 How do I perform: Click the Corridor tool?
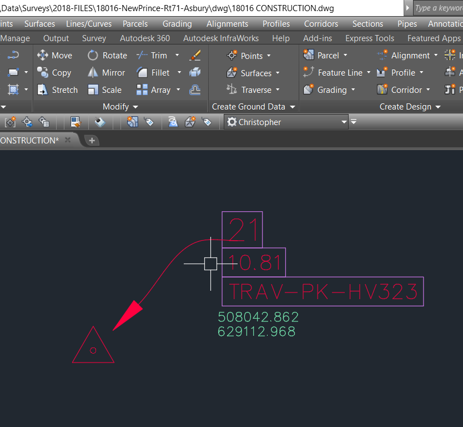(x=400, y=90)
